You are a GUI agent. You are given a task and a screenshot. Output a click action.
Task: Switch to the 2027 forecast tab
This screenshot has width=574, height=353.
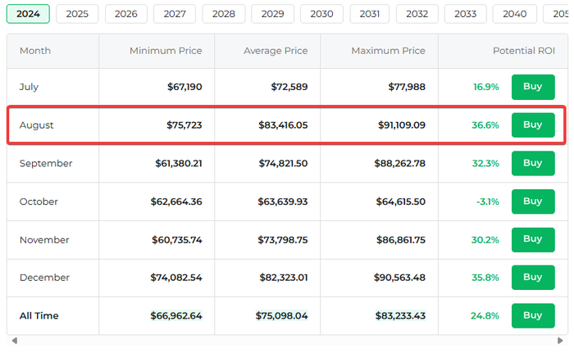(x=175, y=14)
